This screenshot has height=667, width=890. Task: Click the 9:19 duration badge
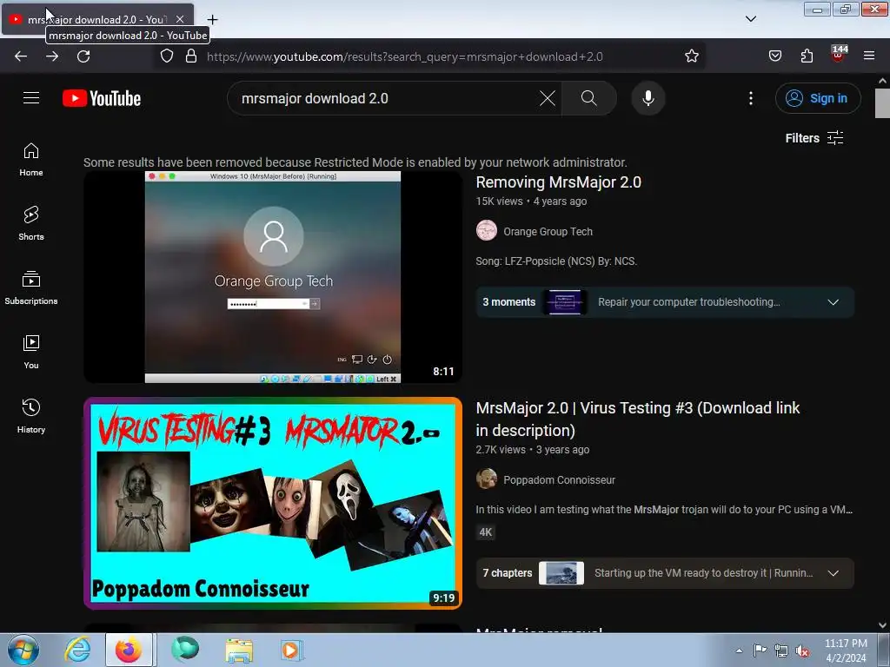pos(443,598)
